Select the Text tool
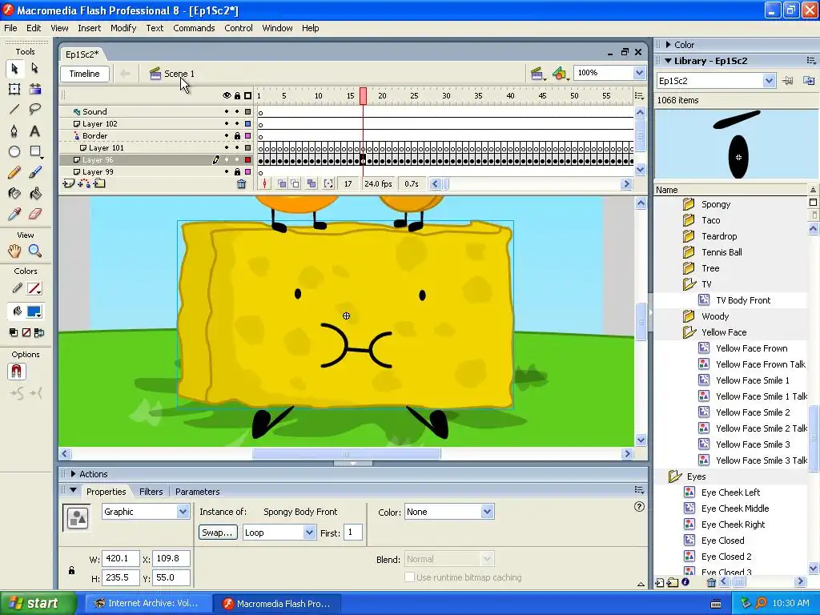The image size is (820, 615). point(35,131)
